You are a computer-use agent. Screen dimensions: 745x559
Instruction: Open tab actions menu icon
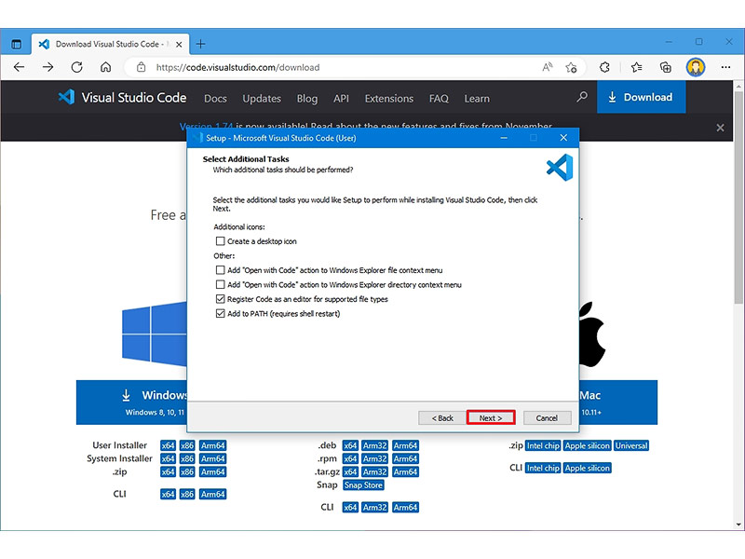click(16, 44)
